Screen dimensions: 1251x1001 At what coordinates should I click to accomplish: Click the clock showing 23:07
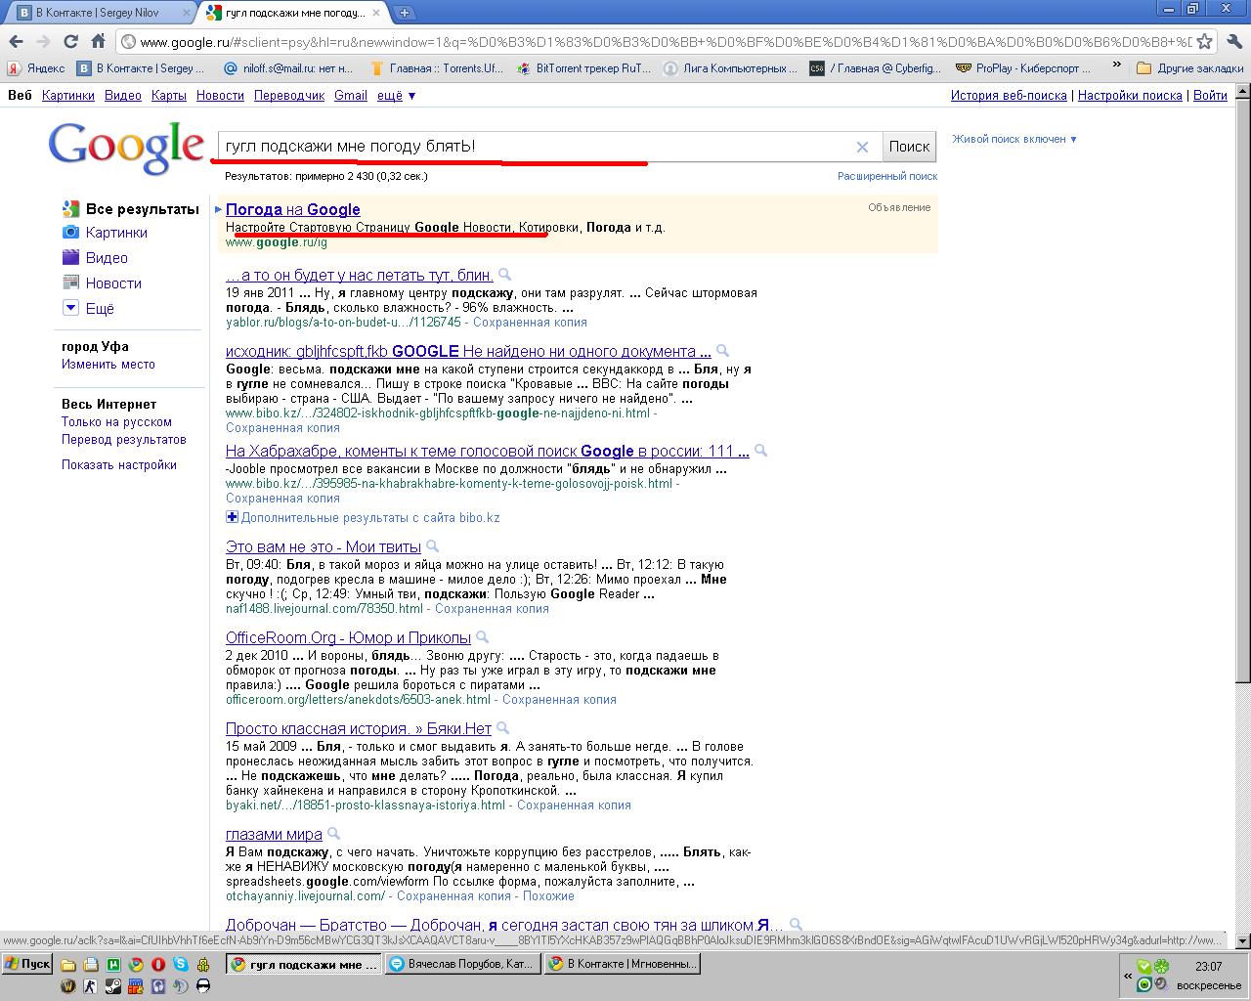[1208, 967]
